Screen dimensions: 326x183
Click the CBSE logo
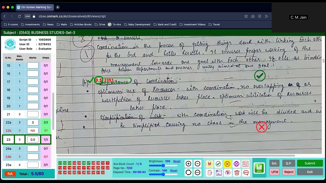(x=10, y=44)
